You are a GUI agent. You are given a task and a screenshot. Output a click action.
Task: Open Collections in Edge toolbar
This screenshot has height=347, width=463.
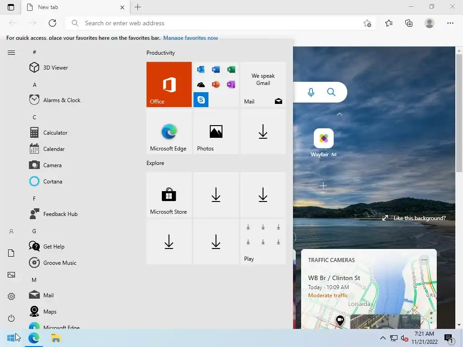pos(409,23)
